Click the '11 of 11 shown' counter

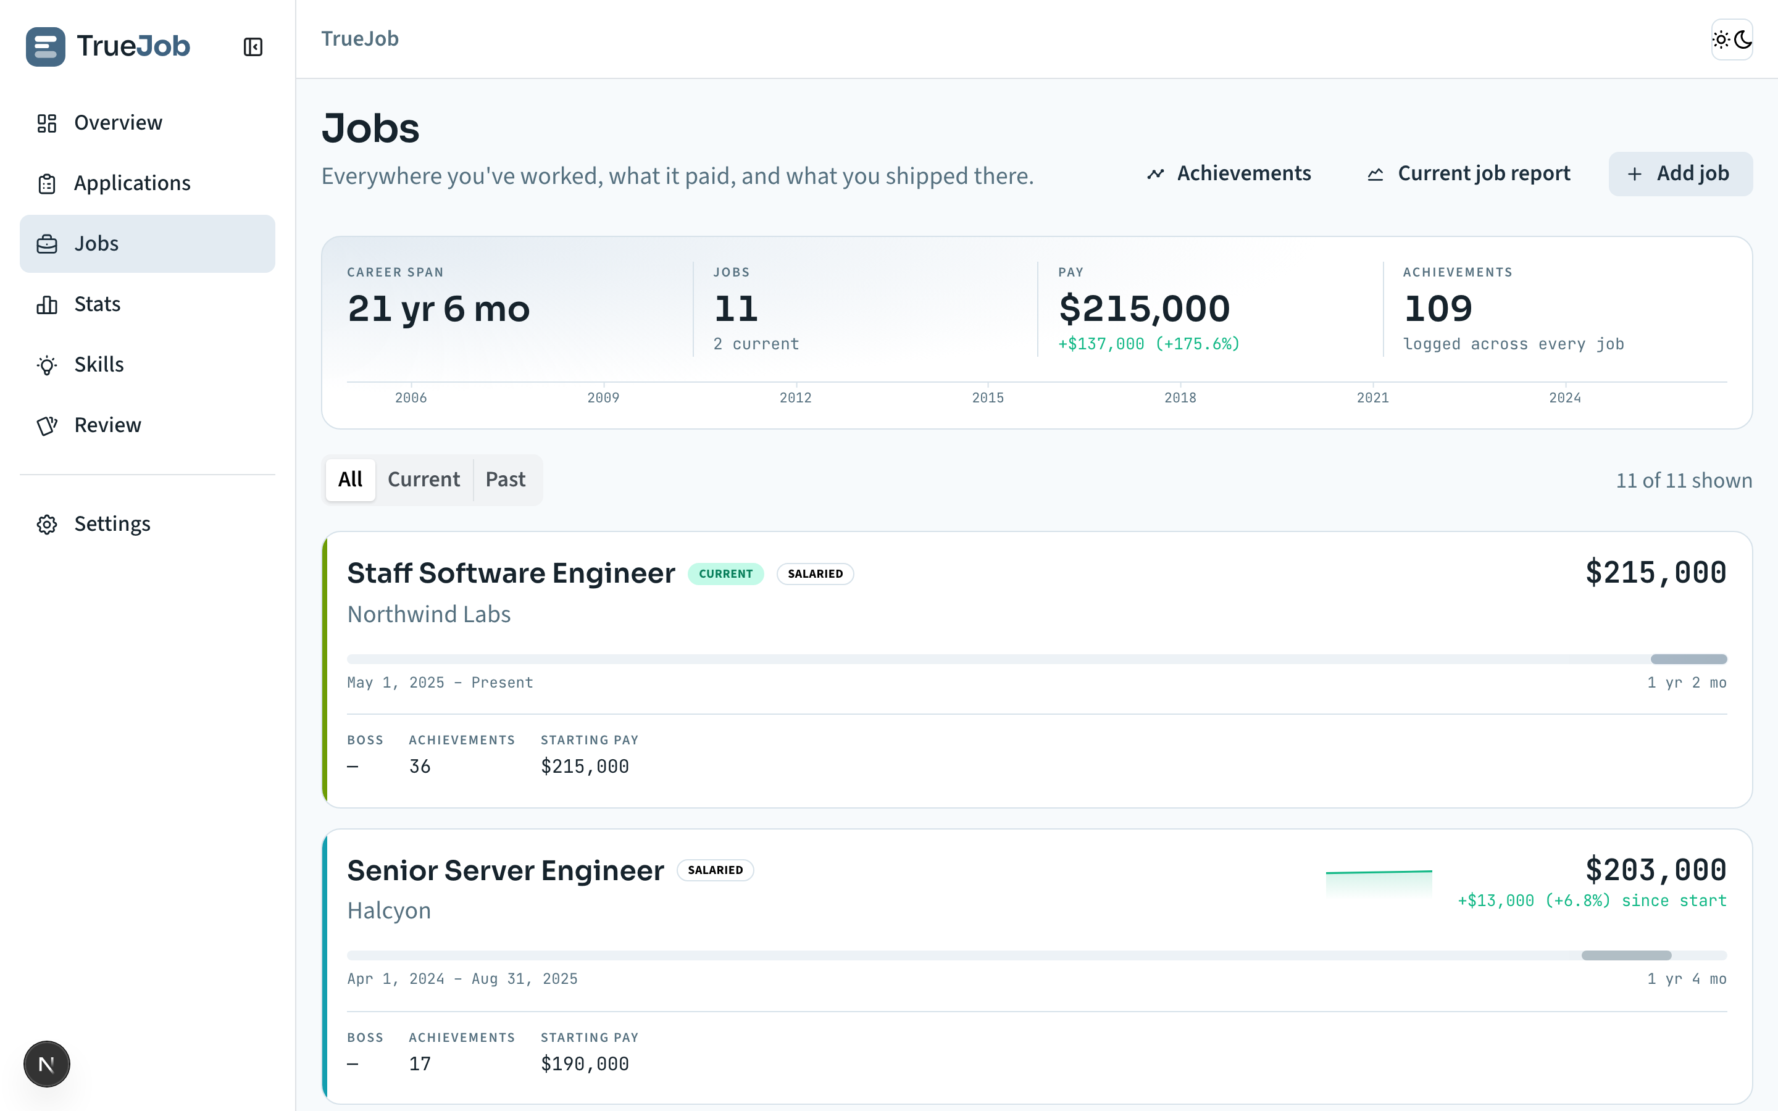pyautogui.click(x=1684, y=481)
